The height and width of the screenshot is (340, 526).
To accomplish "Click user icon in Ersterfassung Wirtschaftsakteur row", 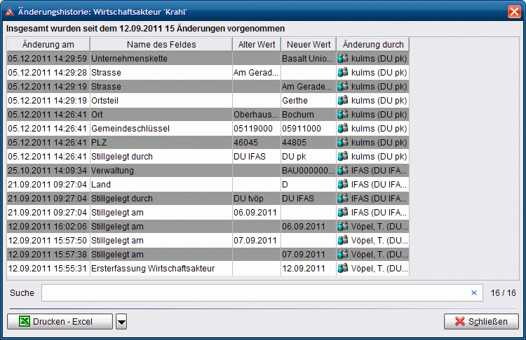I will 343,269.
